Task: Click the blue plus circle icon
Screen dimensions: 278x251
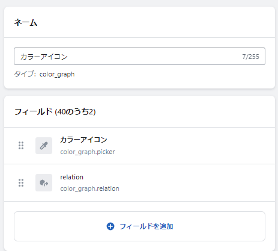Action: click(110, 226)
